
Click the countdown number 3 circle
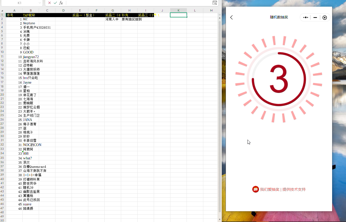click(279, 79)
